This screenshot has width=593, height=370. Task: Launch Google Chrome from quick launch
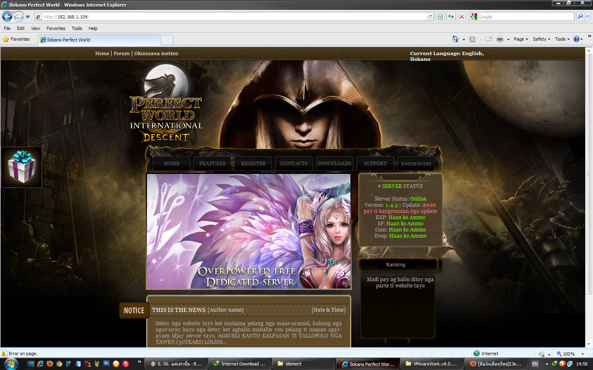pyautogui.click(x=59, y=364)
